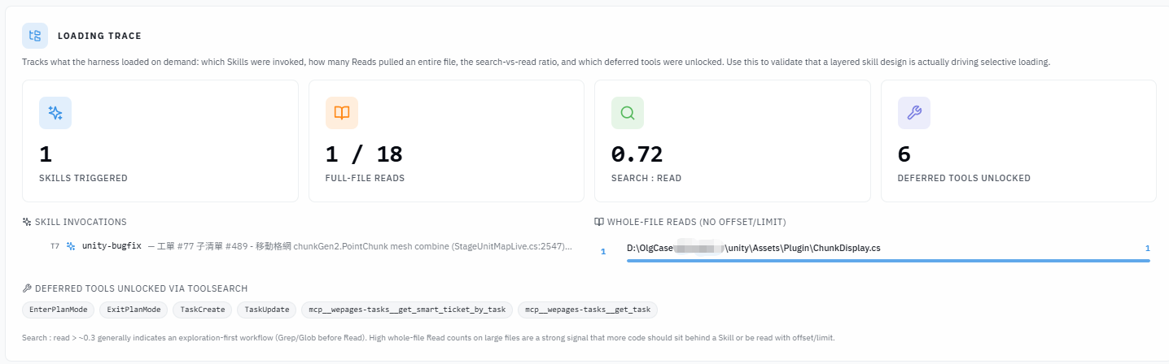
Task: Select the TaskUpdate tool chip
Action: point(266,310)
